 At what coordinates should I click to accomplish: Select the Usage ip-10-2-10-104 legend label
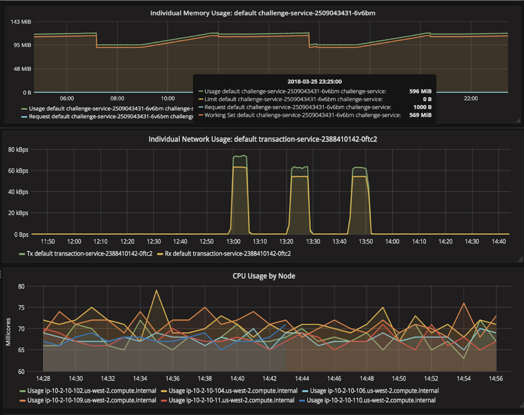233,391
